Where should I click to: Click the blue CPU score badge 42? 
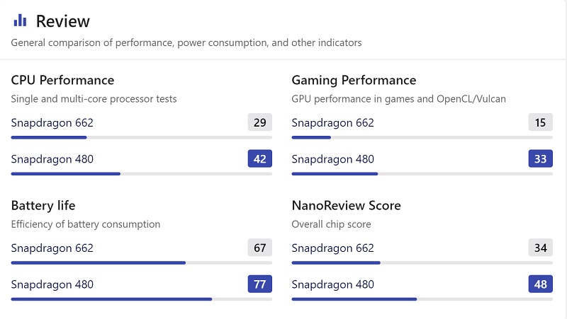click(259, 159)
